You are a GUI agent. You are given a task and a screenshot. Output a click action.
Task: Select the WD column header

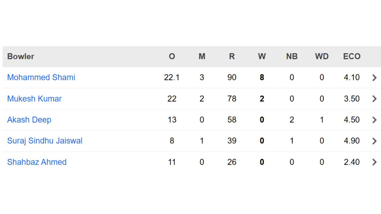click(322, 56)
